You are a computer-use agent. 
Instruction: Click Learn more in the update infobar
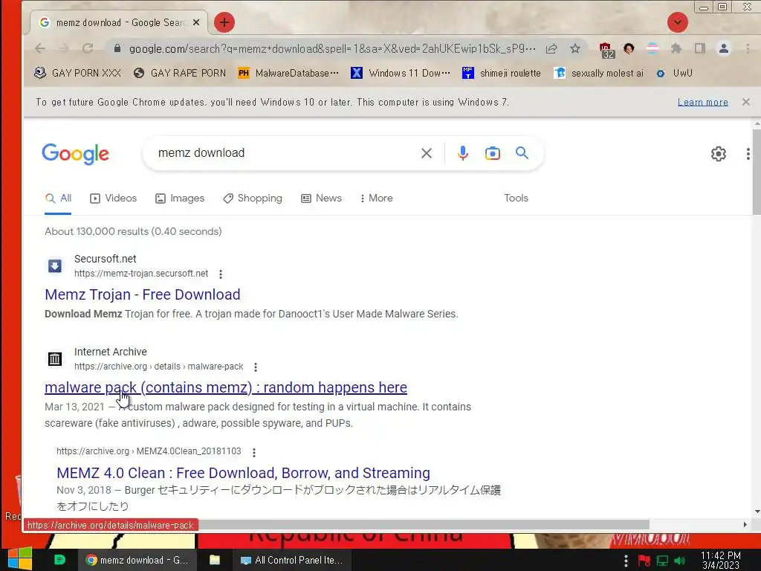click(x=703, y=102)
